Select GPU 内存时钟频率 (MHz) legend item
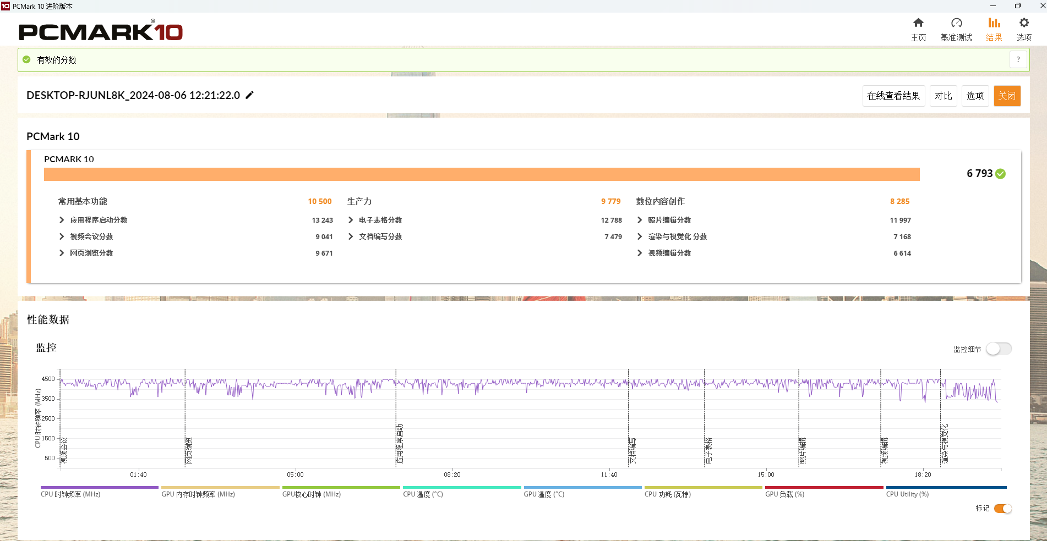Image resolution: width=1047 pixels, height=541 pixels. (220, 492)
